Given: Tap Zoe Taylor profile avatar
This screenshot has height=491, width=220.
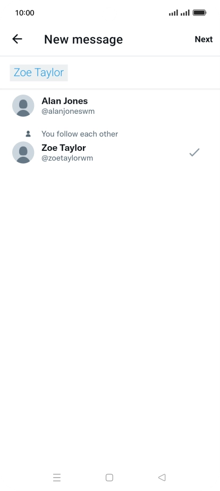Looking at the screenshot, I should (x=23, y=153).
